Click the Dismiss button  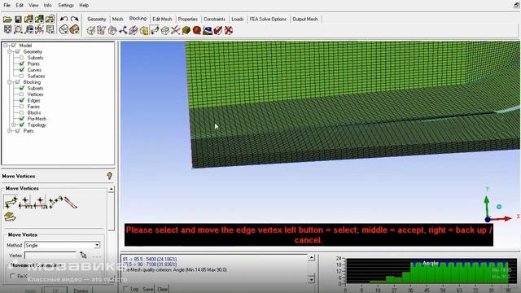point(81,291)
